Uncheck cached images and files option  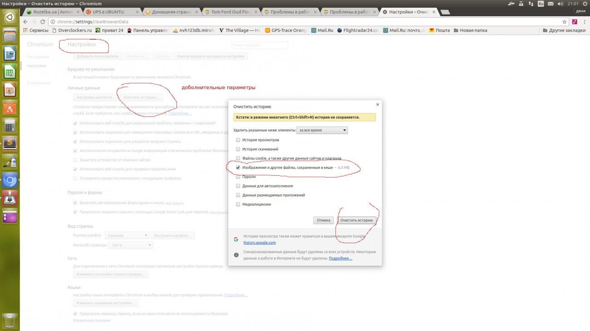(x=238, y=168)
